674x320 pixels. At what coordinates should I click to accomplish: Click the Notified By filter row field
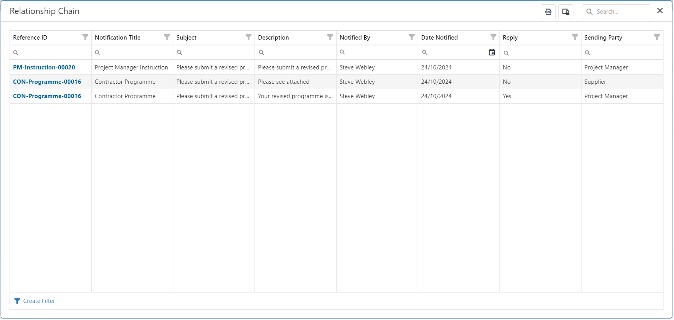377,52
